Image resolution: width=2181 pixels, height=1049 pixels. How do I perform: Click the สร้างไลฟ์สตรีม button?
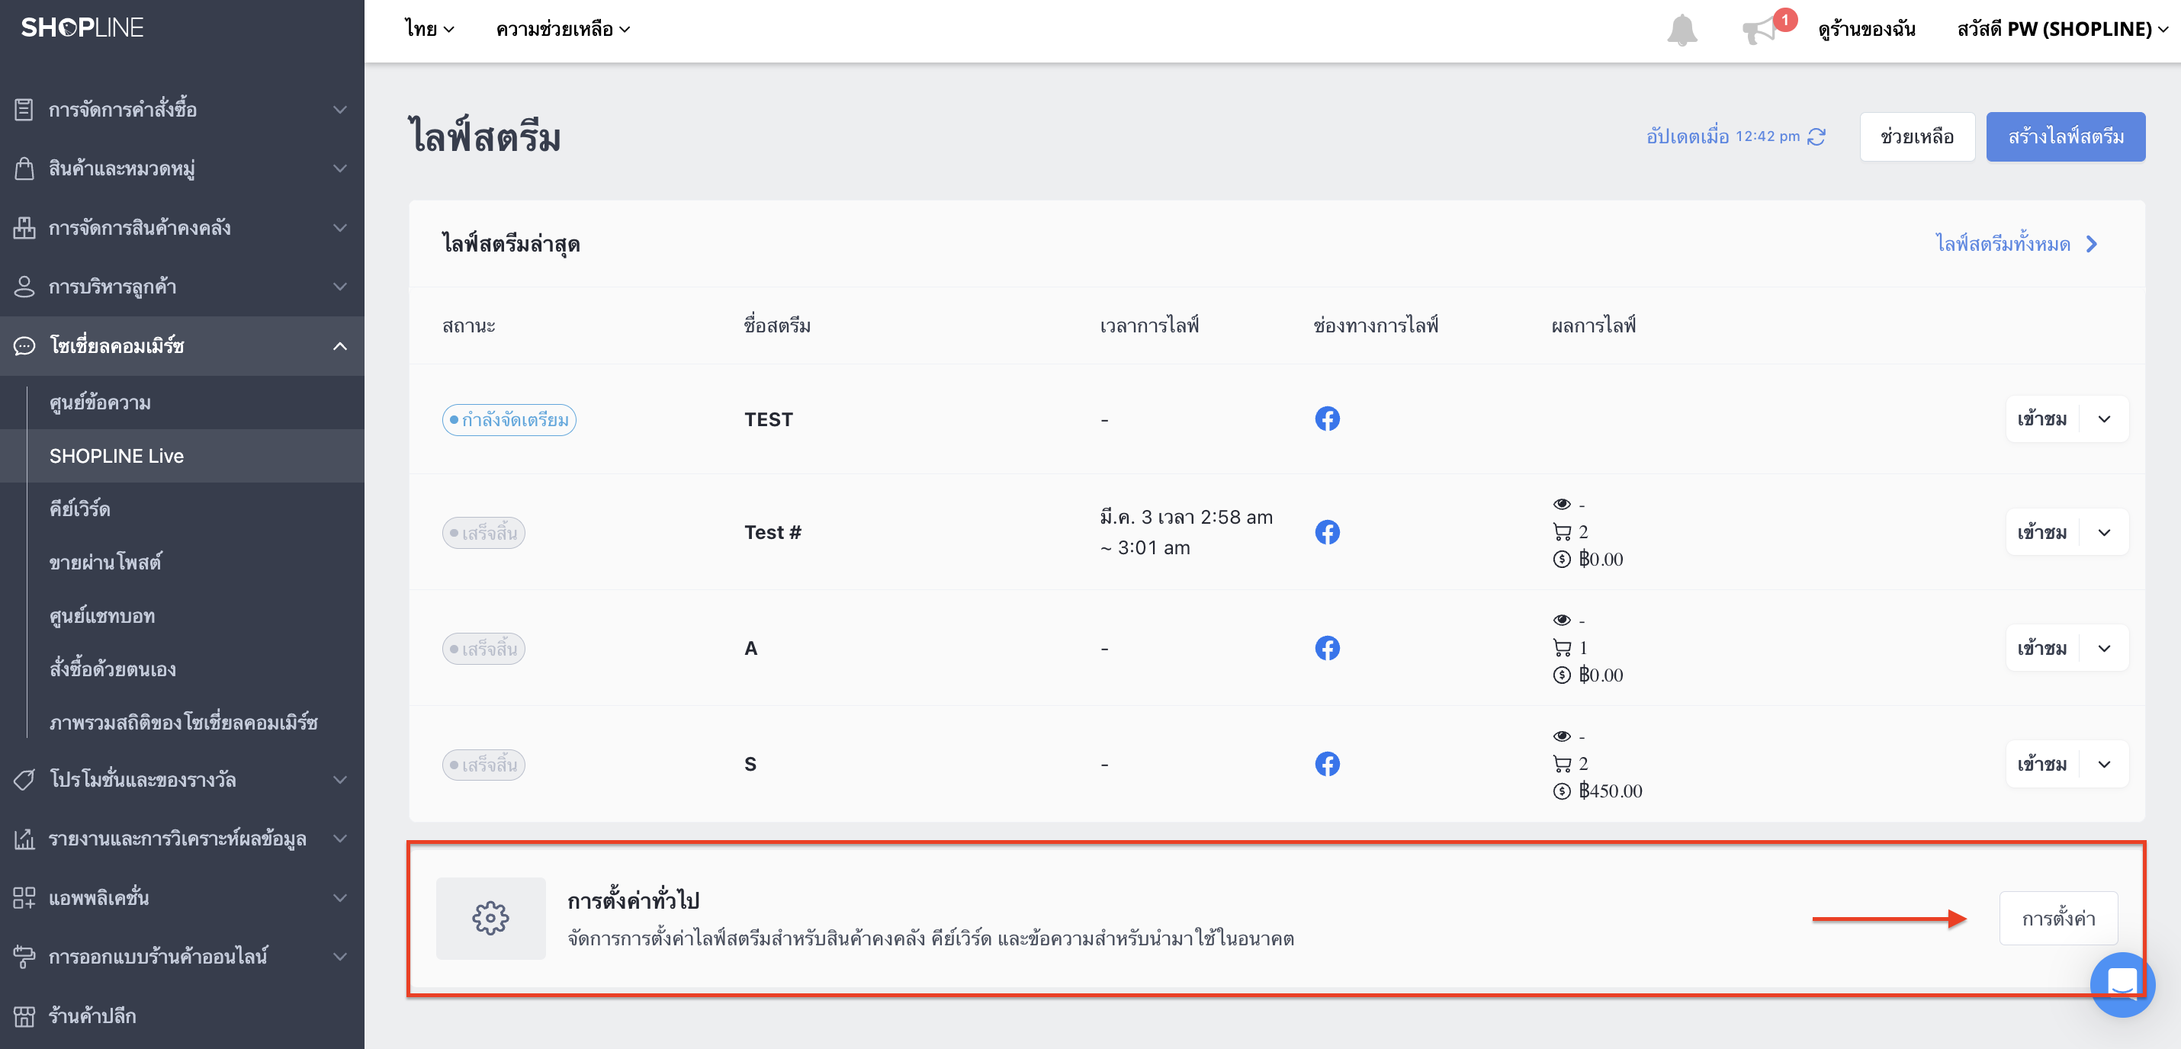[2065, 136]
